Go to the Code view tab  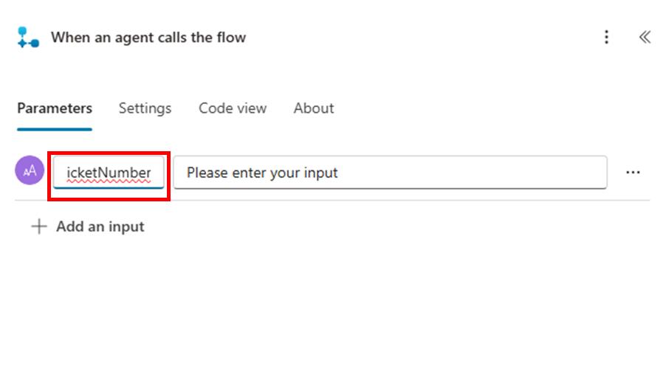[x=232, y=108]
